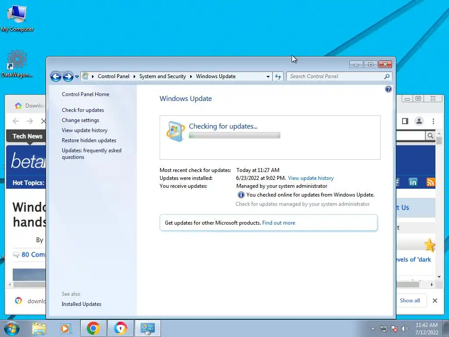Click the Back arrow in Control Panel

tap(56, 76)
